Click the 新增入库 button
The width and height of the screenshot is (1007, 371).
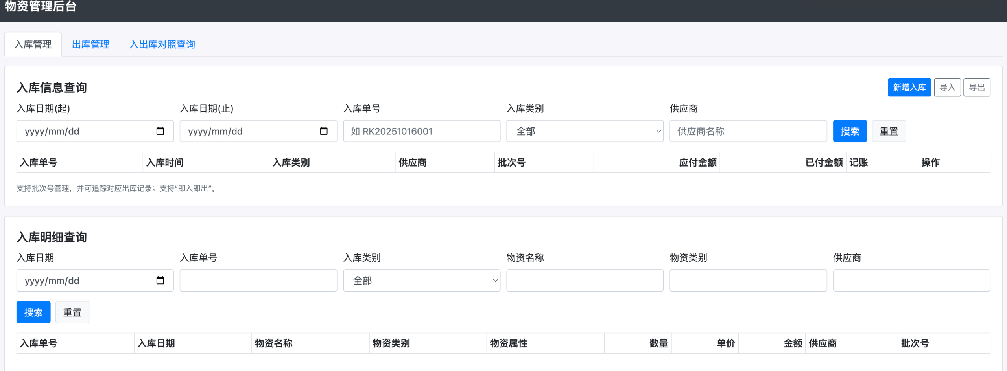point(909,87)
